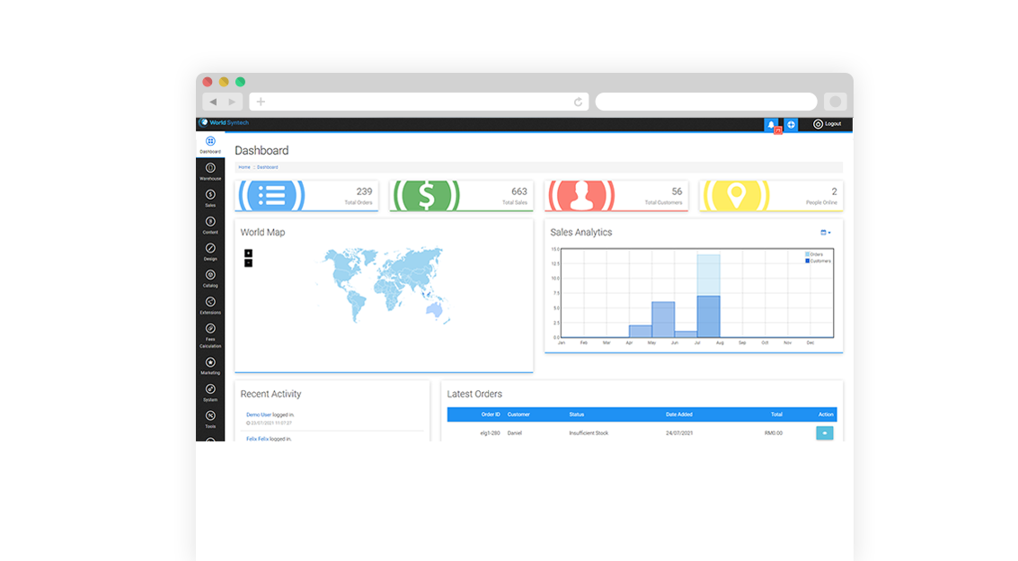Open the Sales sidebar section
1018x561 pixels.
210,197
